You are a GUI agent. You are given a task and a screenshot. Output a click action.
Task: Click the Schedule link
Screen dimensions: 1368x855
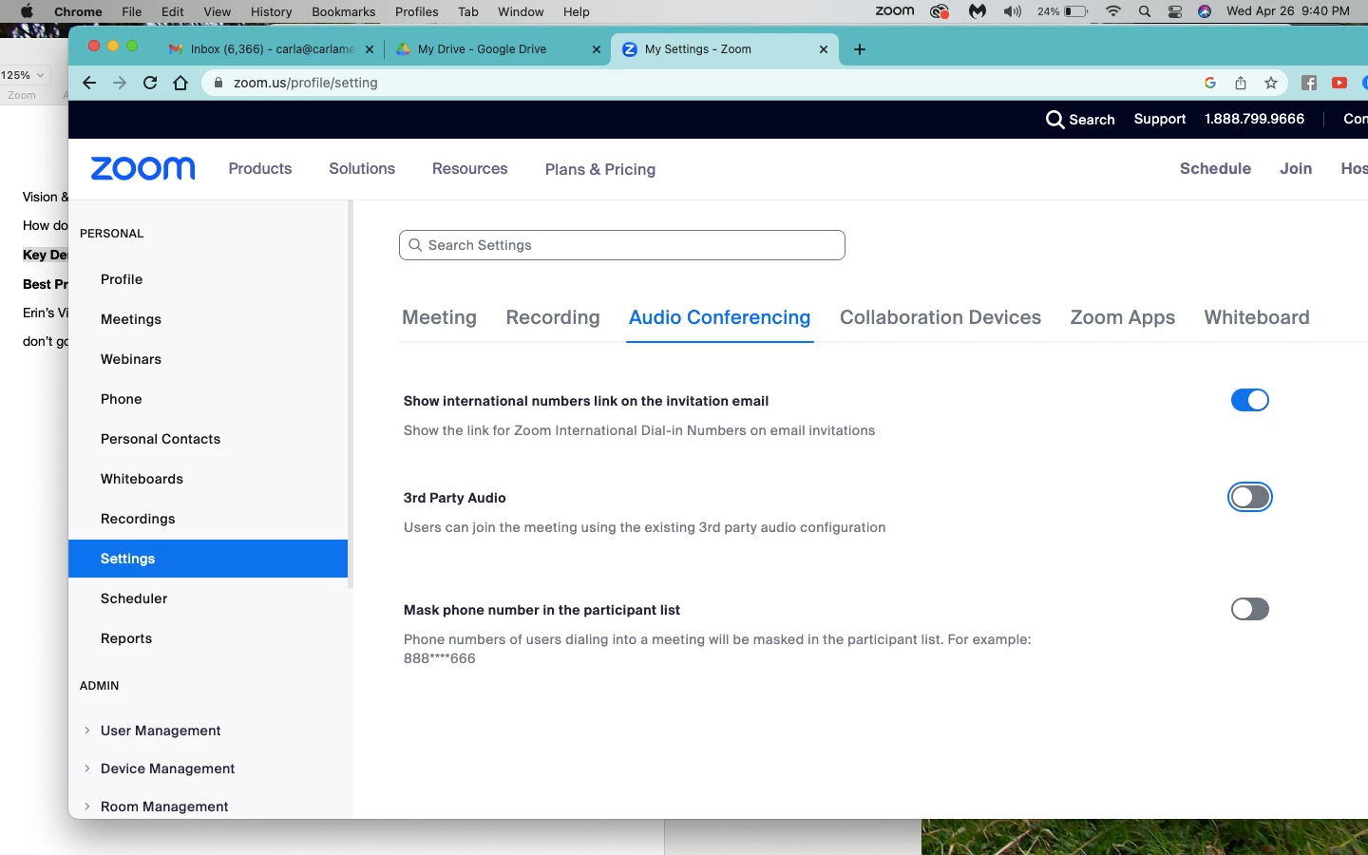[x=1215, y=168]
